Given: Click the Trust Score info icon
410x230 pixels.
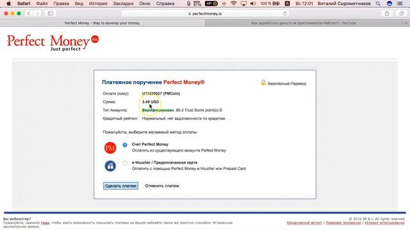Looking at the screenshot, I should (220, 110).
